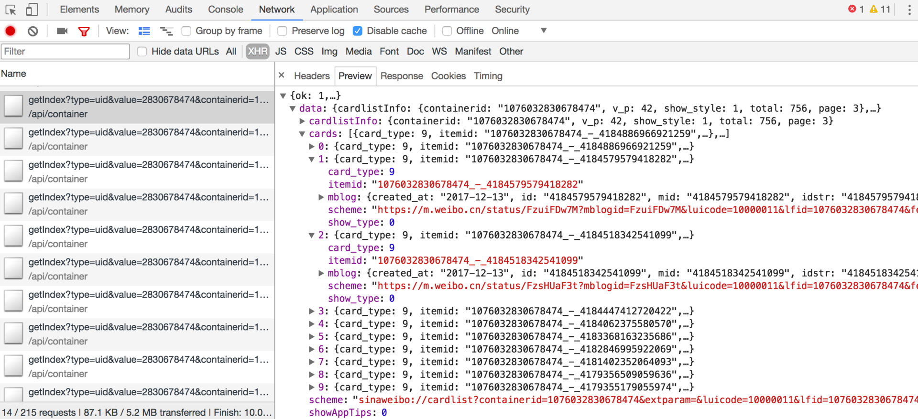Stop recording network log with red button

click(11, 31)
